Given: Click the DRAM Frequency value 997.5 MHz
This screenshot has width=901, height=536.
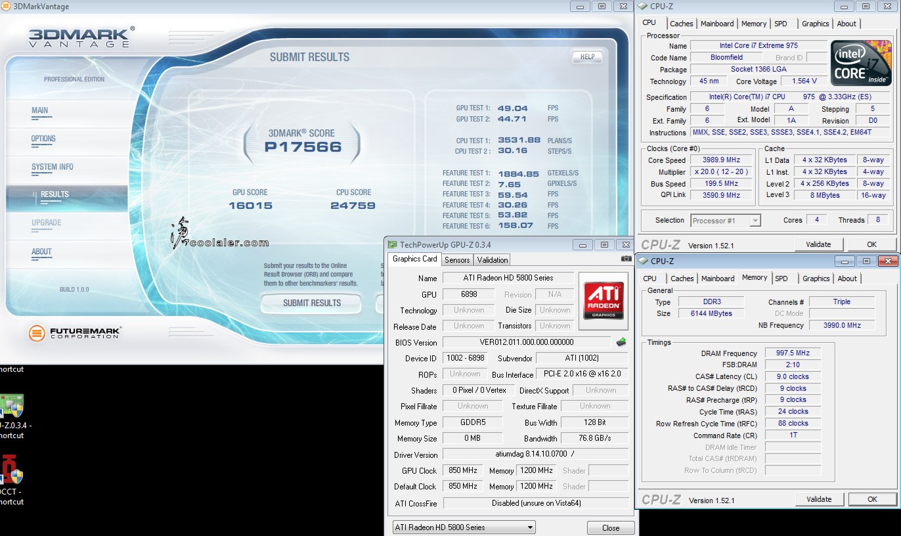Looking at the screenshot, I should (x=793, y=353).
